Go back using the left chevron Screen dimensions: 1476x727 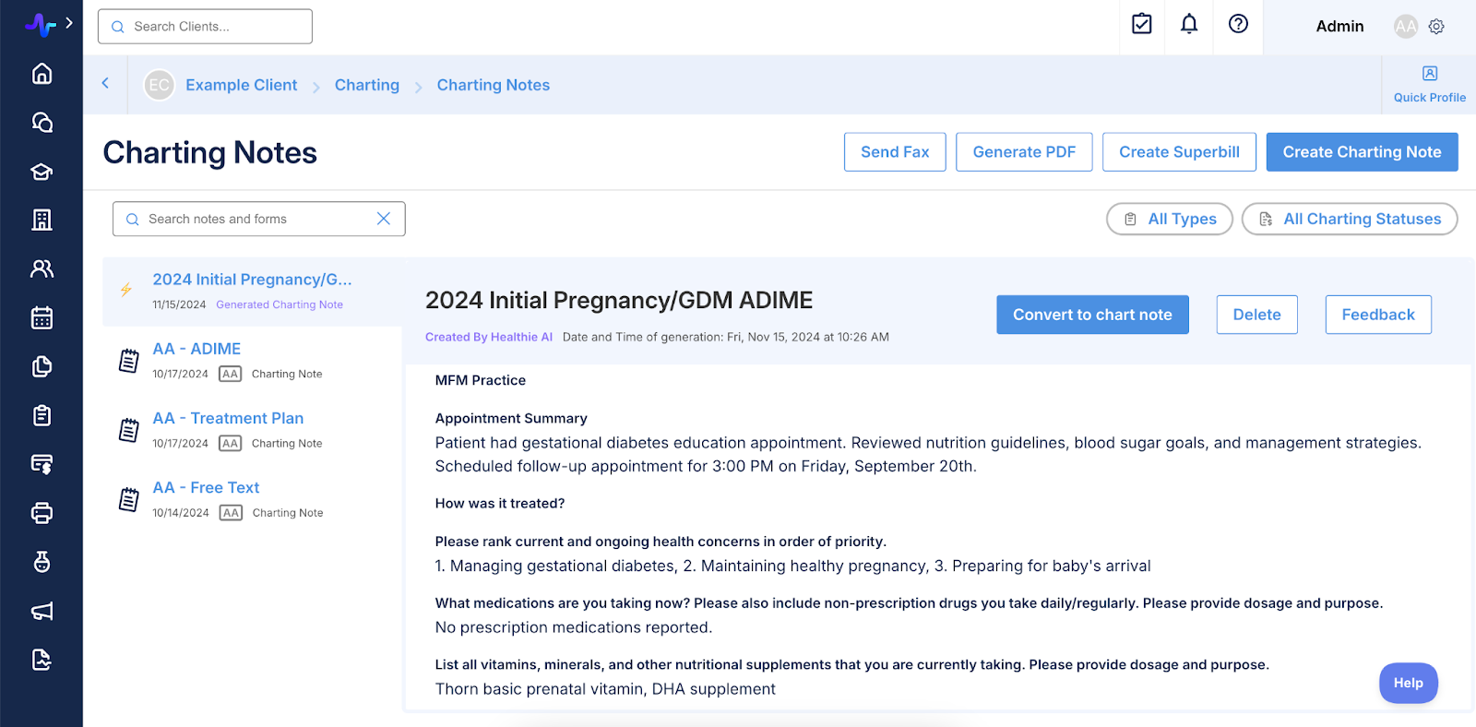105,84
